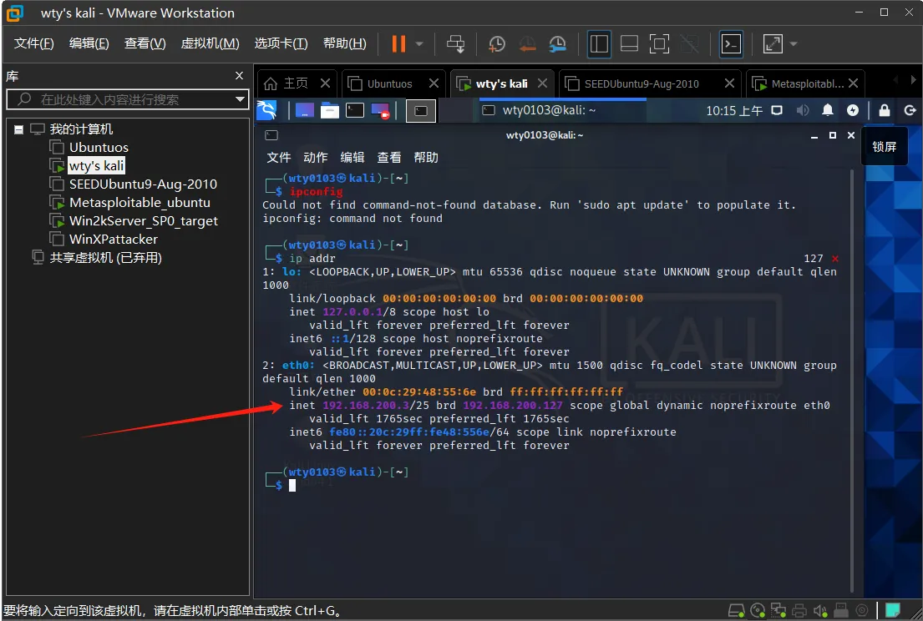The height and width of the screenshot is (621, 923).
Task: Open Kali notifications bell icon
Action: [828, 110]
